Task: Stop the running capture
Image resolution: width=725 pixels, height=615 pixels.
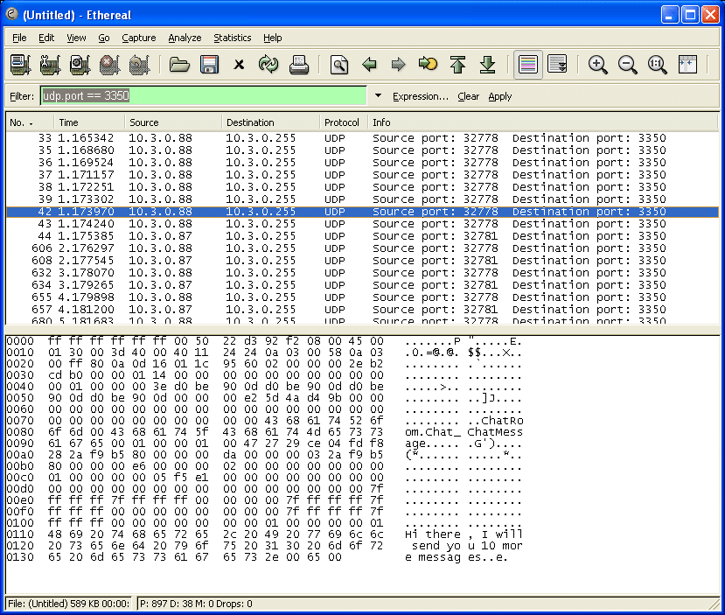Action: (108, 64)
